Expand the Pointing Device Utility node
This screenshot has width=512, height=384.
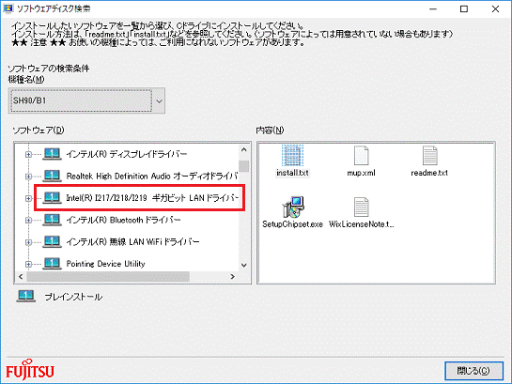(x=28, y=264)
